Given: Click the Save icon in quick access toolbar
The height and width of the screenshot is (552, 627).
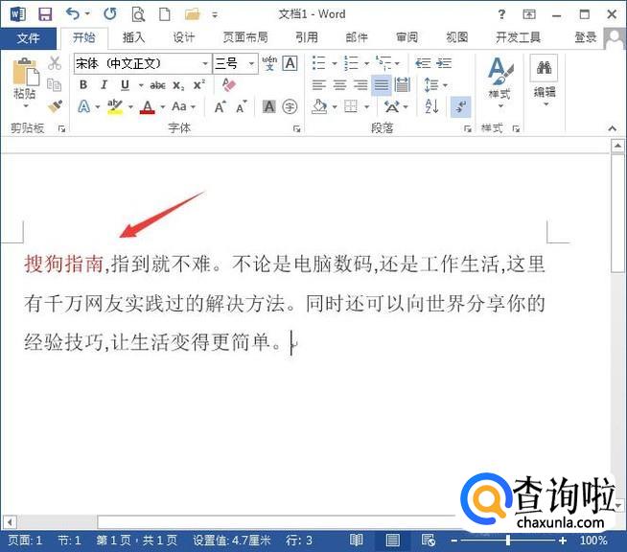Looking at the screenshot, I should [45, 13].
